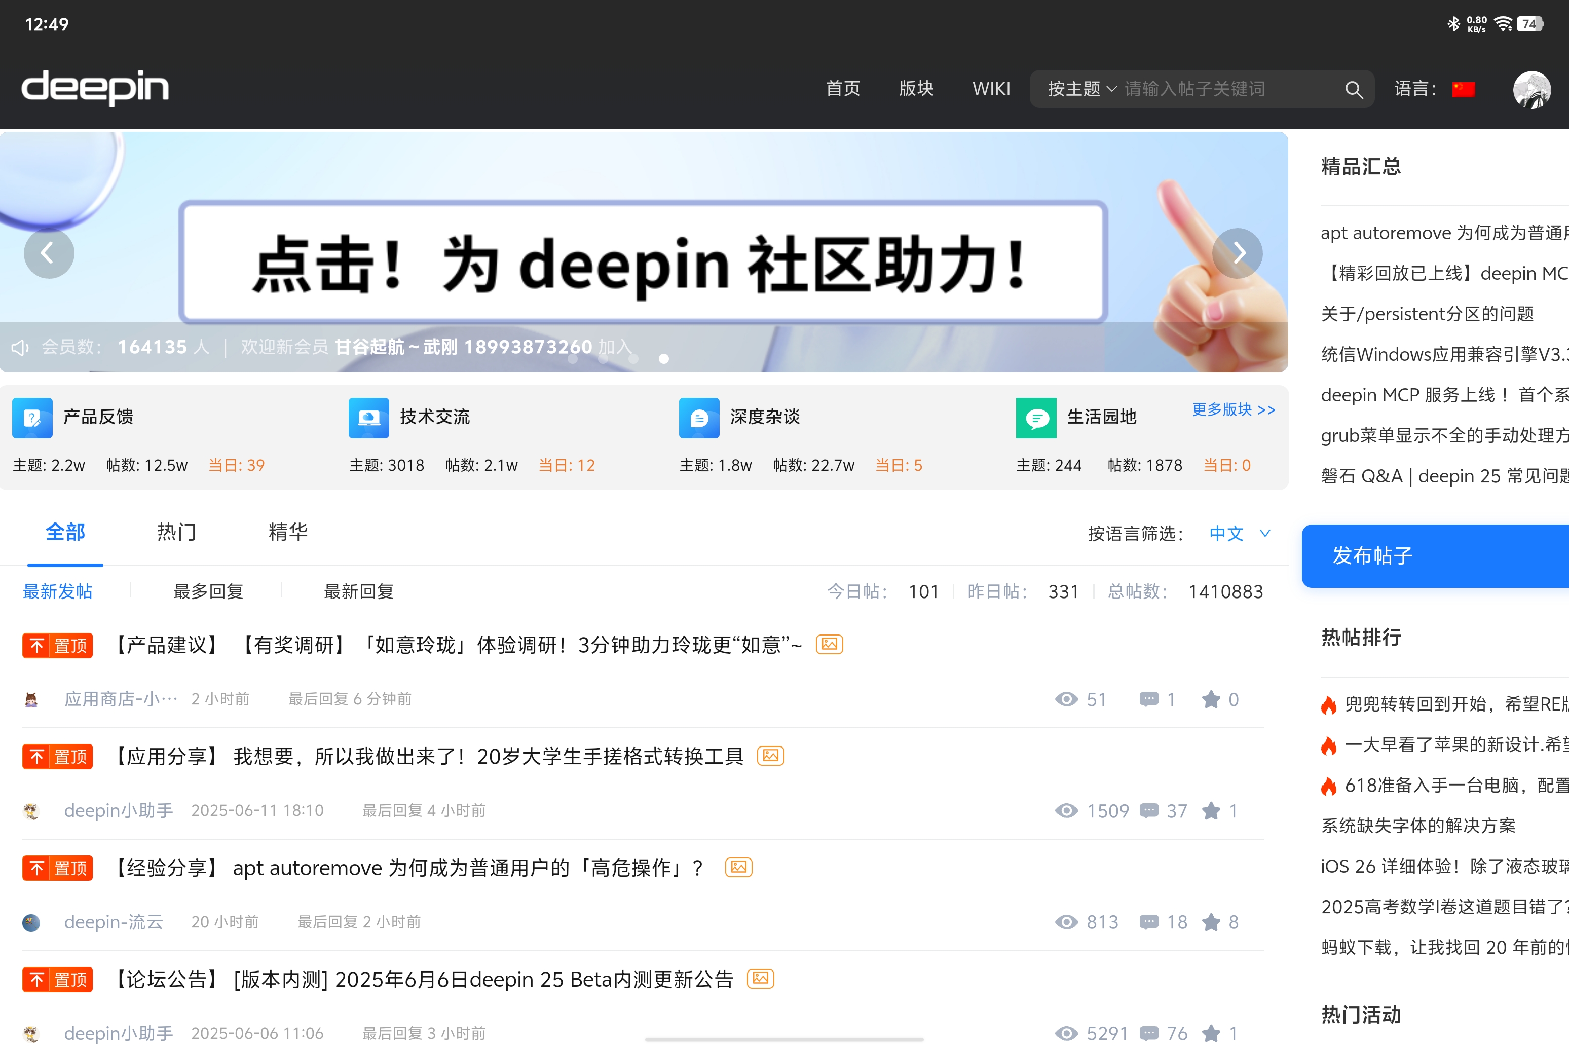Click image icon beside 格式转换工具 post
Viewport: 1569px width, 1046px height.
pos(770,756)
